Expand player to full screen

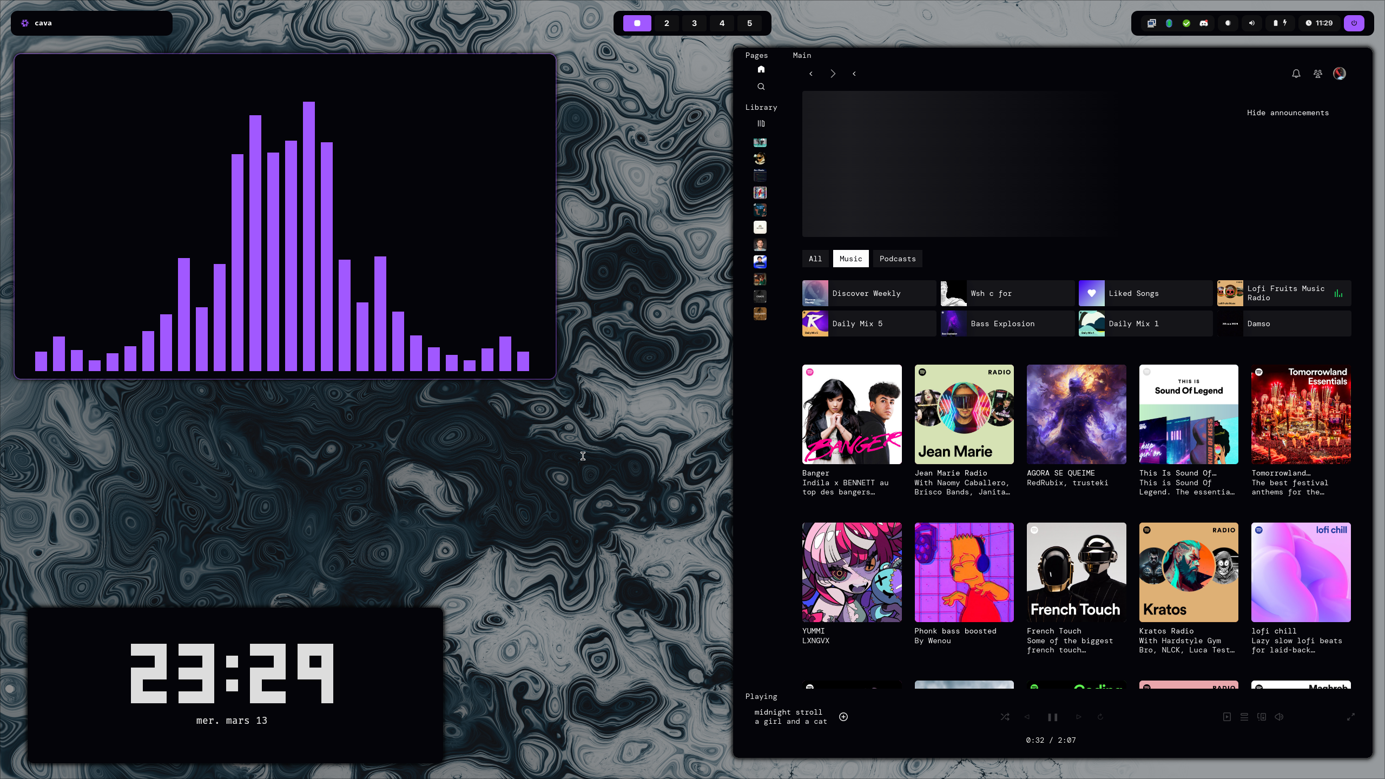[x=1350, y=717]
